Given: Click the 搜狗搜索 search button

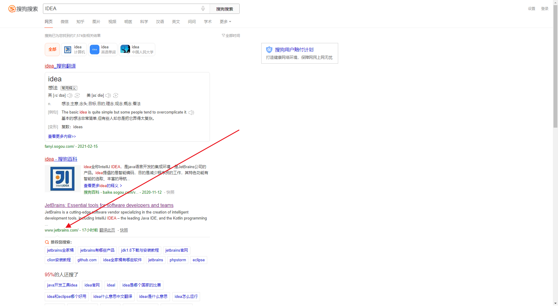Looking at the screenshot, I should click(225, 9).
